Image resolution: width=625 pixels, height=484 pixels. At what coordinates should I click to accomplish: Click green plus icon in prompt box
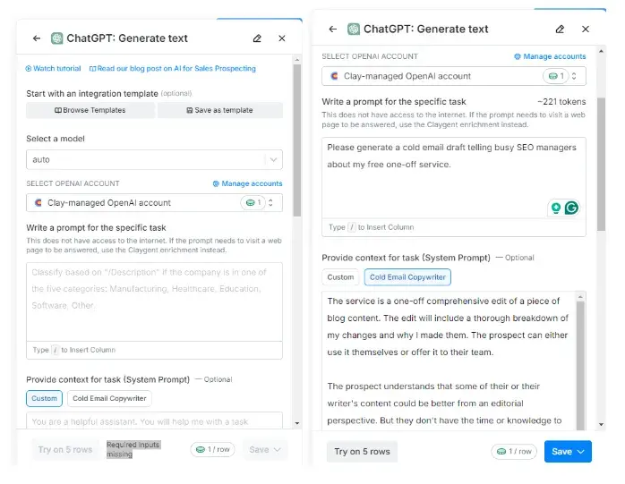coord(556,208)
